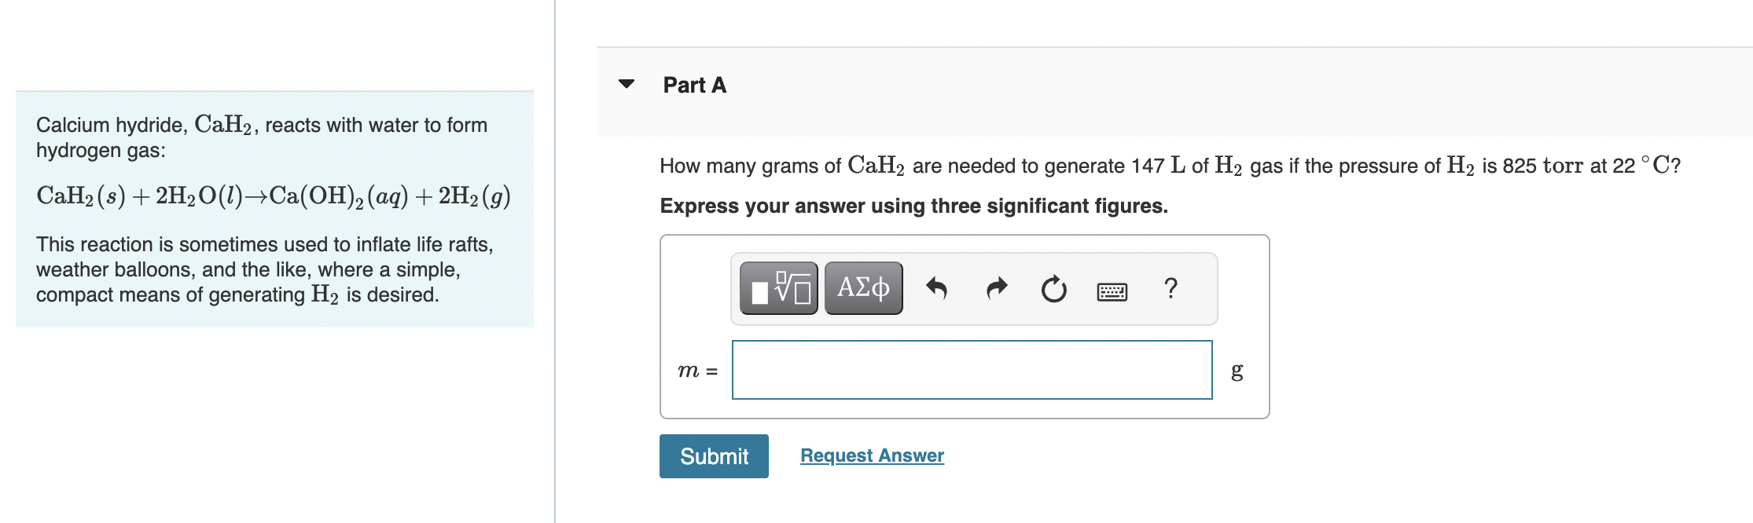Open equation editor help via the question mark

[x=1171, y=288]
